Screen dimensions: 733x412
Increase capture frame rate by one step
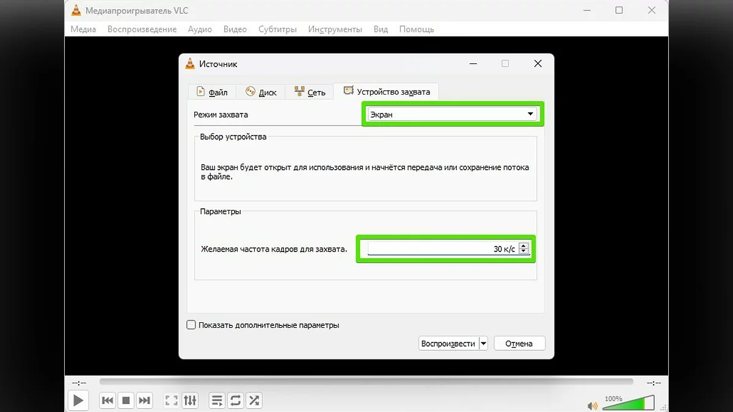[x=523, y=245]
